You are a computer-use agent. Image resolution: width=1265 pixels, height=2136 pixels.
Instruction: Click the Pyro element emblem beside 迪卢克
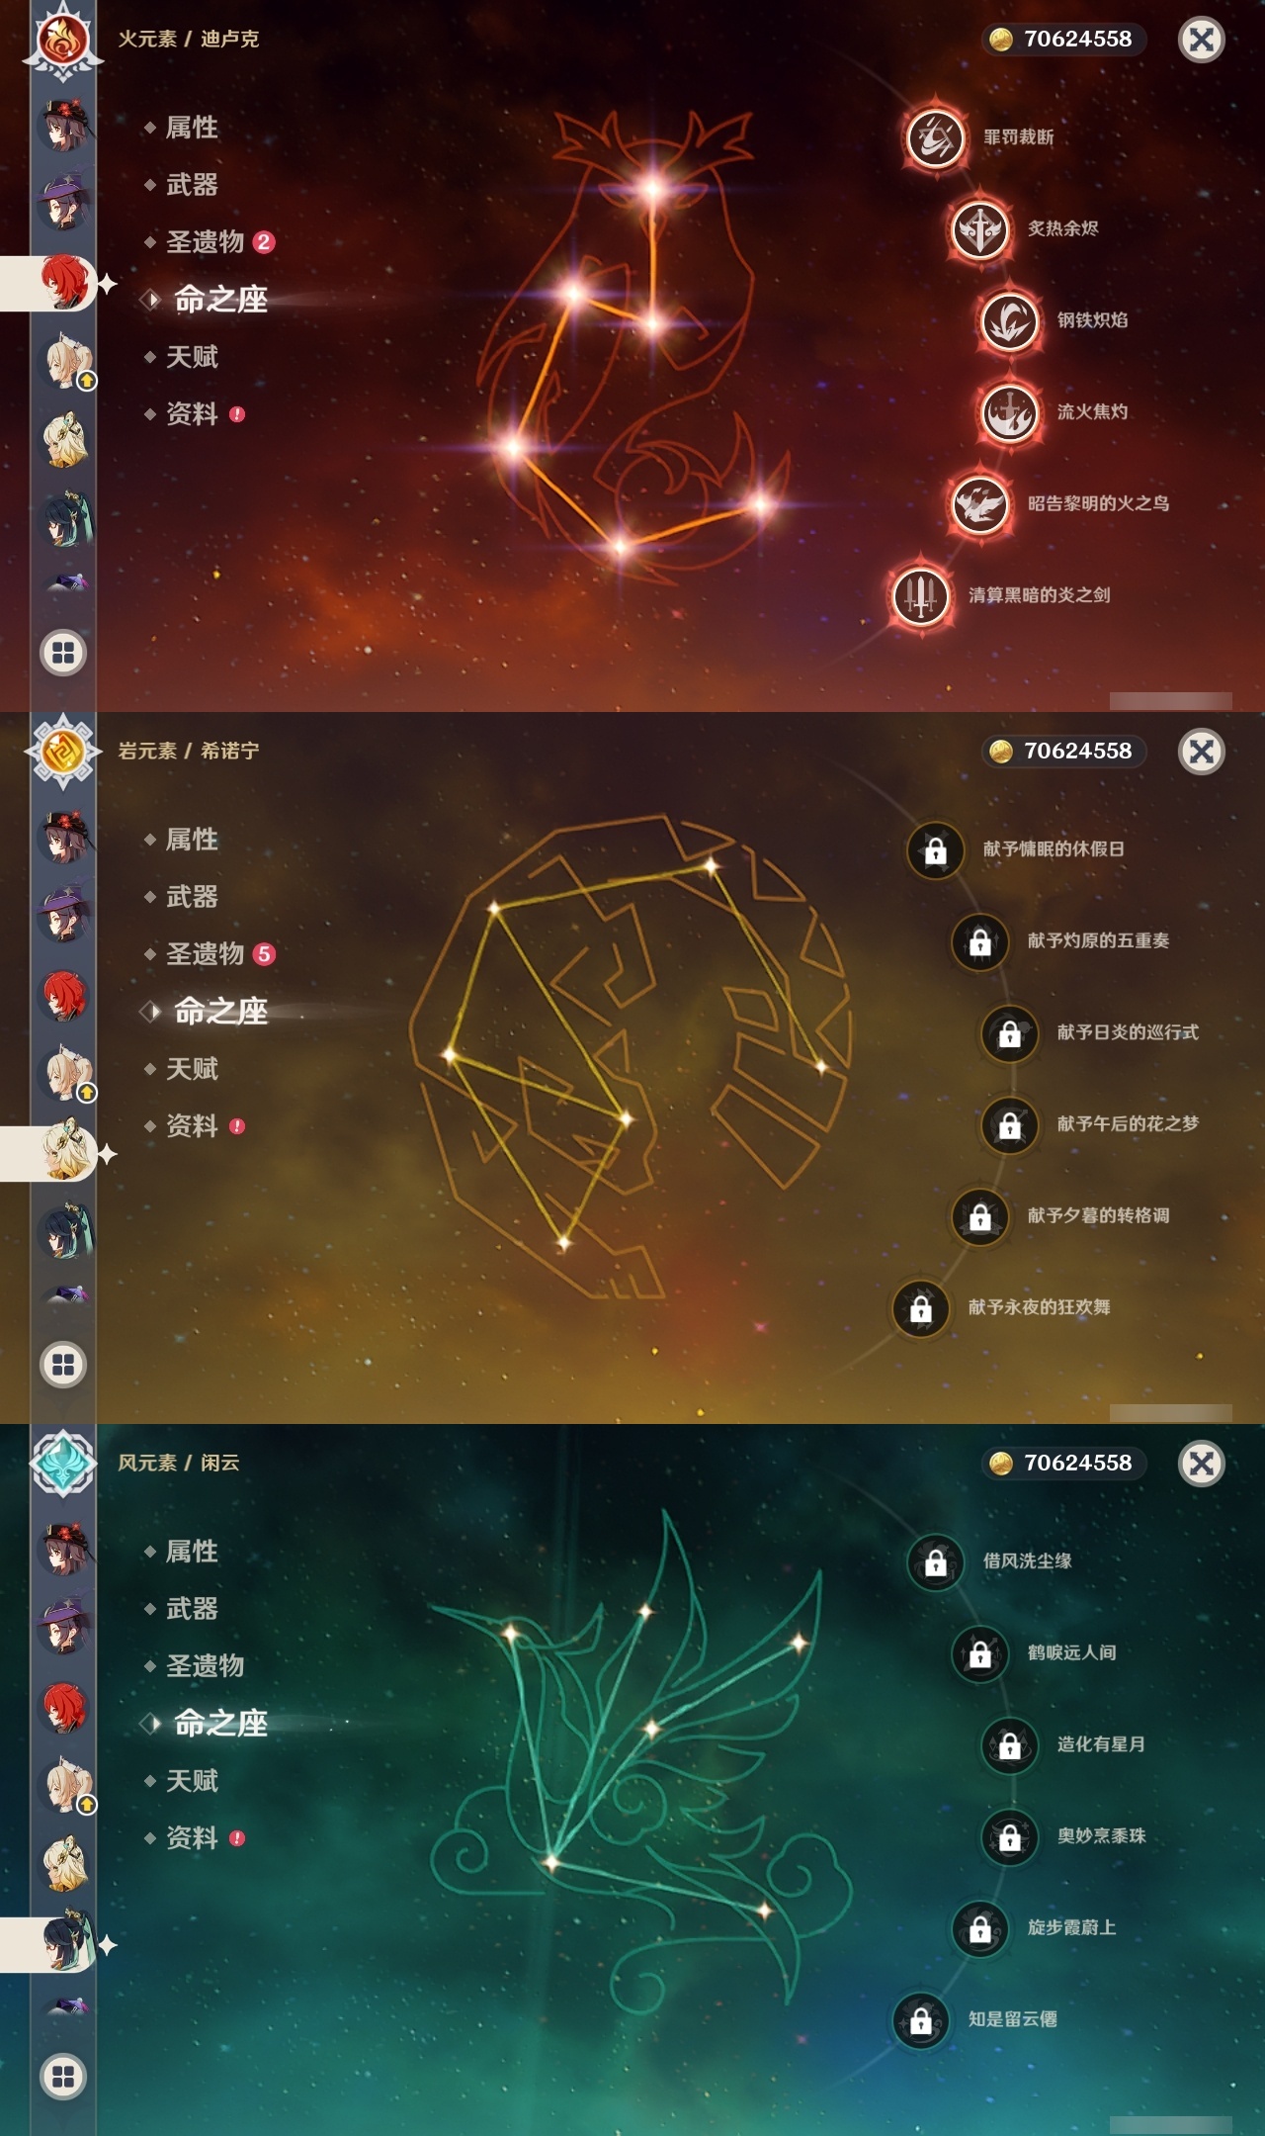pyautogui.click(x=63, y=40)
